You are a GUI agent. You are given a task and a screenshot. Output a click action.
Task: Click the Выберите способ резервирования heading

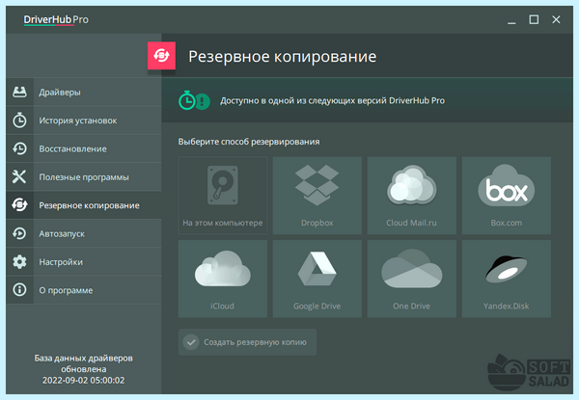coord(249,142)
